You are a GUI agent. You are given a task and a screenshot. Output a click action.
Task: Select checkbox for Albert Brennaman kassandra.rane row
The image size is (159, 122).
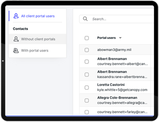87,74
